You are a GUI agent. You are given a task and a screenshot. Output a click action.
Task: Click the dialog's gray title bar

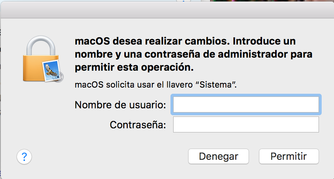(x=167, y=13)
